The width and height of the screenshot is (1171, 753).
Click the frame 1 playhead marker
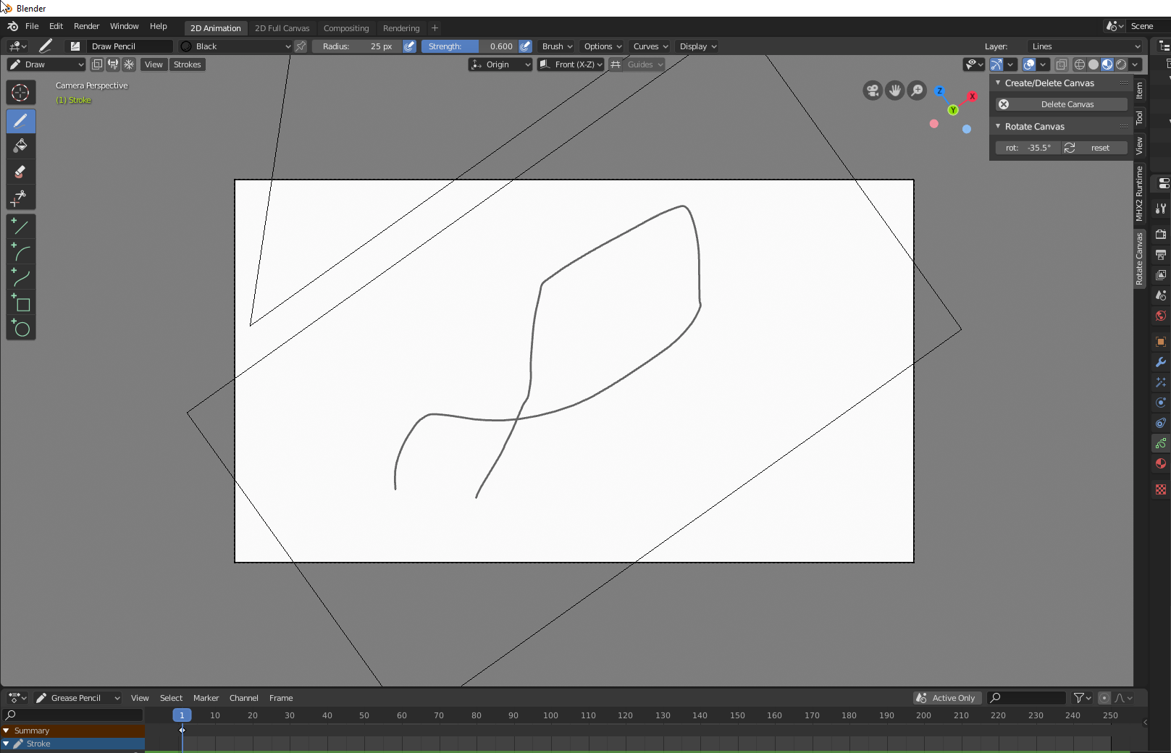pyautogui.click(x=182, y=715)
